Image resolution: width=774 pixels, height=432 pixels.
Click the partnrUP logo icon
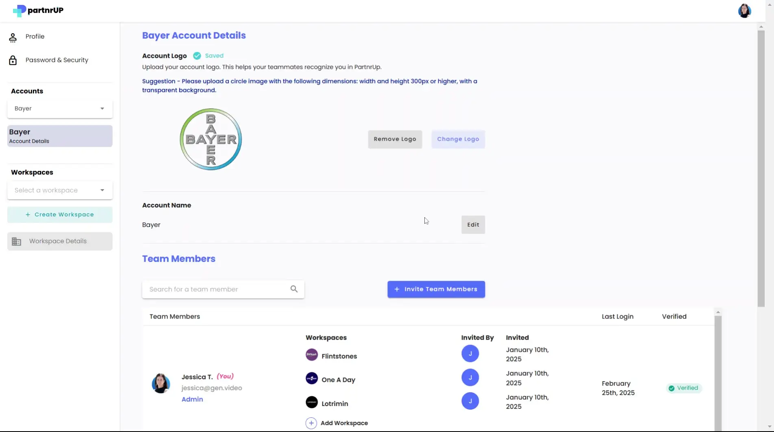(18, 11)
